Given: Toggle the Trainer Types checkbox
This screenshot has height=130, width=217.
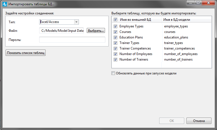Looking at the screenshot, I should tap(115, 43).
